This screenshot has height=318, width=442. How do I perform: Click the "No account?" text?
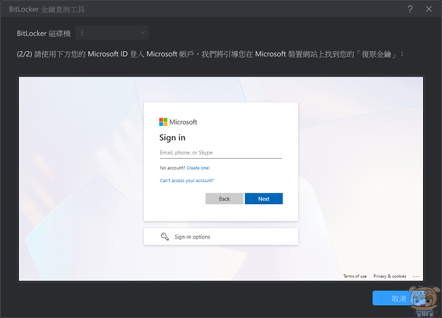point(172,168)
